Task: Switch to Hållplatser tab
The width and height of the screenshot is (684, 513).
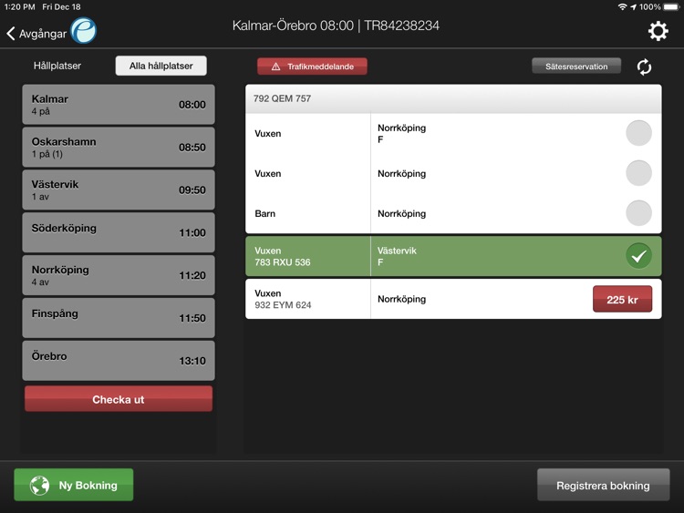Action: (x=57, y=66)
